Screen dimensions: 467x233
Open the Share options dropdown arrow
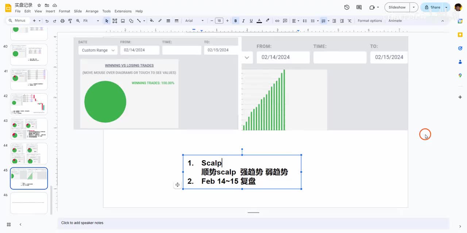tap(446, 7)
